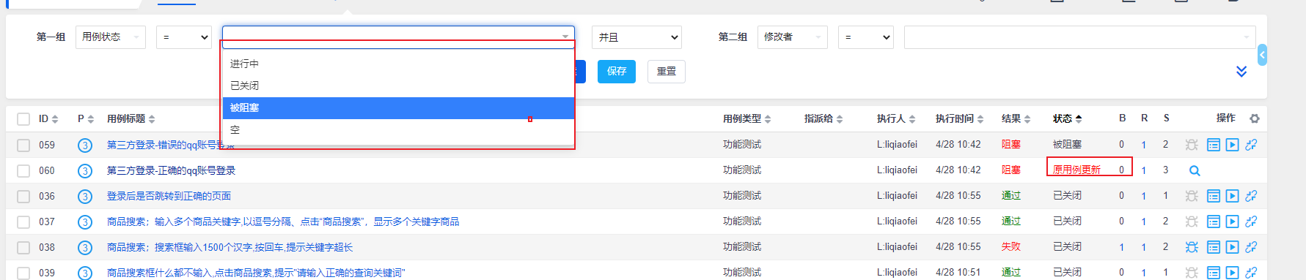Tick the checkbox for case 059
The image size is (1306, 280).
point(23,145)
